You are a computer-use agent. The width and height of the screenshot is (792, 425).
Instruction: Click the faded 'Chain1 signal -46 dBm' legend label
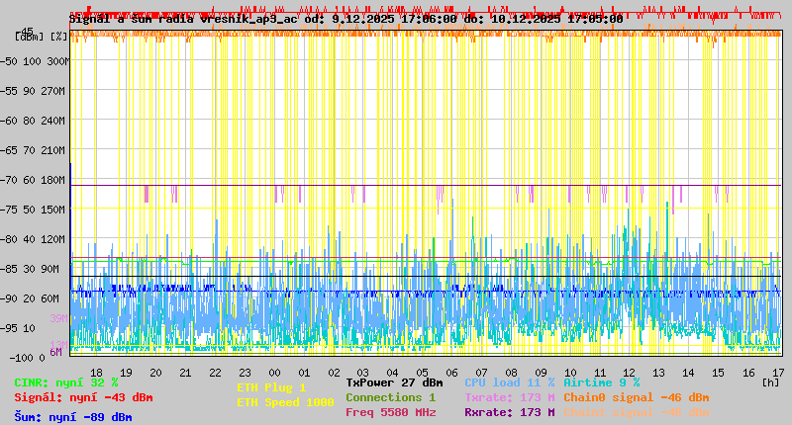636,412
